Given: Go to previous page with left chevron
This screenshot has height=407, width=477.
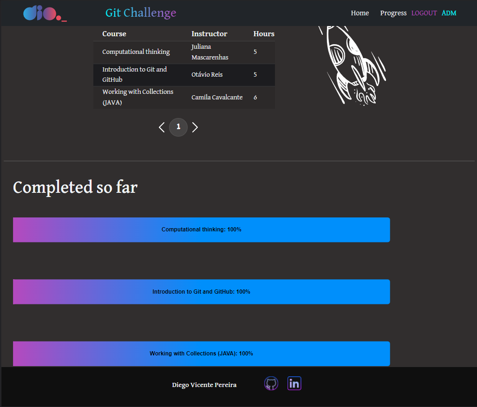Looking at the screenshot, I should click(x=162, y=127).
